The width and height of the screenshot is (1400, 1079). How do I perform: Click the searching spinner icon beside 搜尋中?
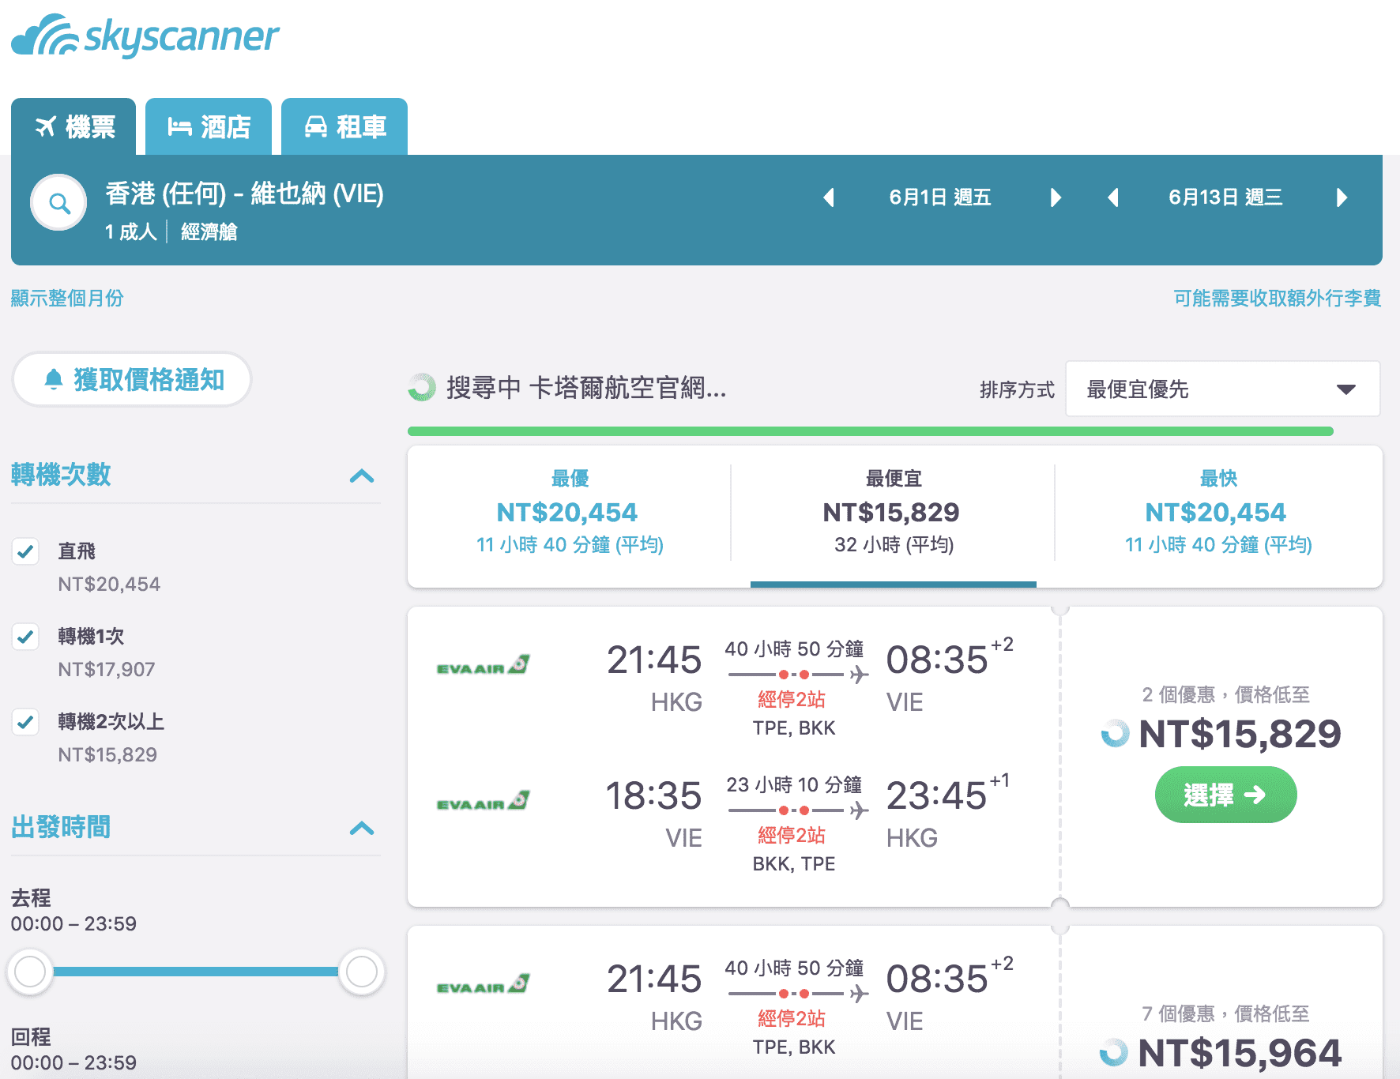pos(422,387)
